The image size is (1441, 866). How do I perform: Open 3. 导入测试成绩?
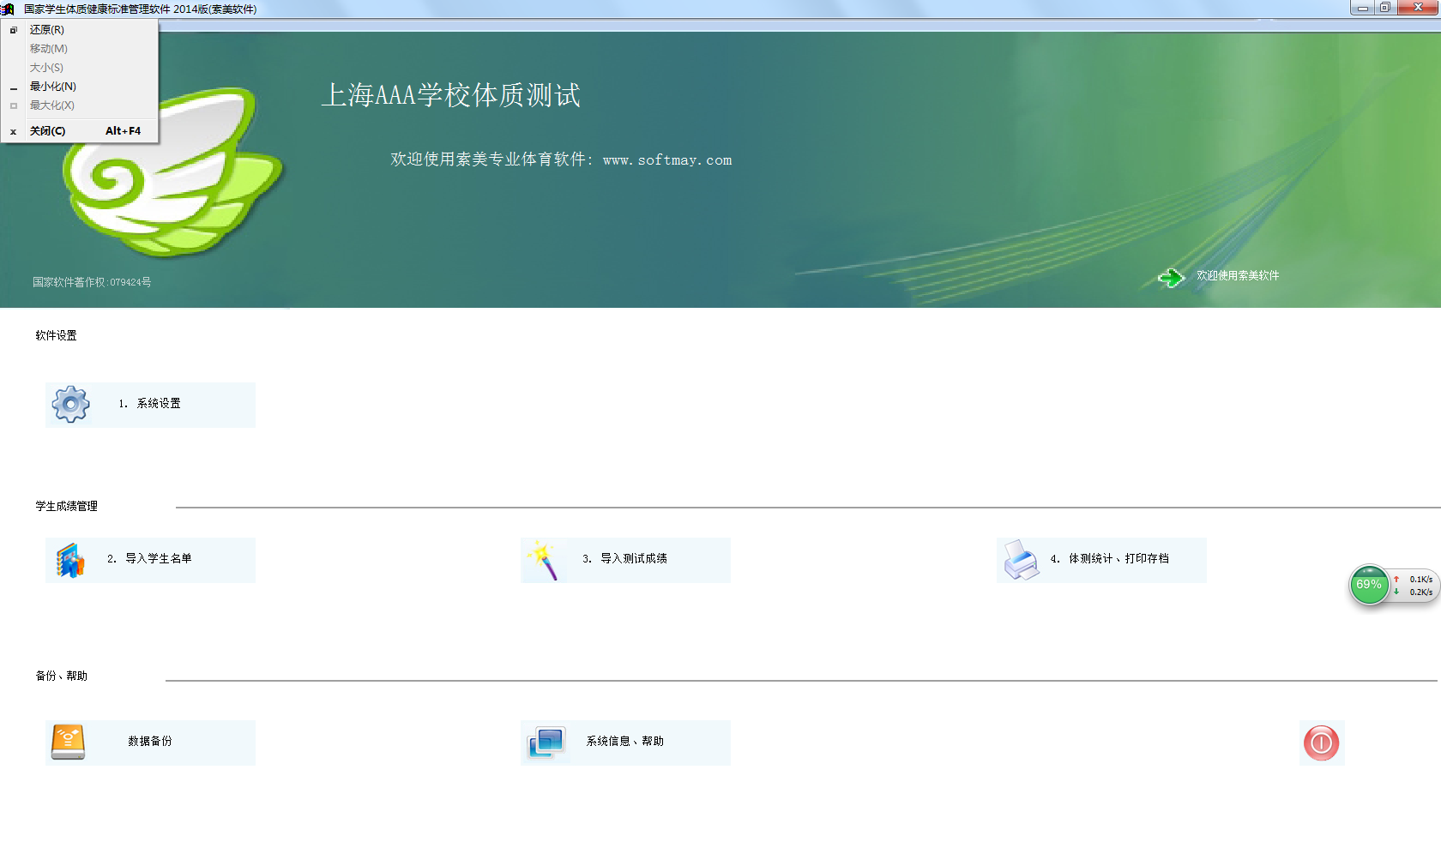(x=625, y=559)
